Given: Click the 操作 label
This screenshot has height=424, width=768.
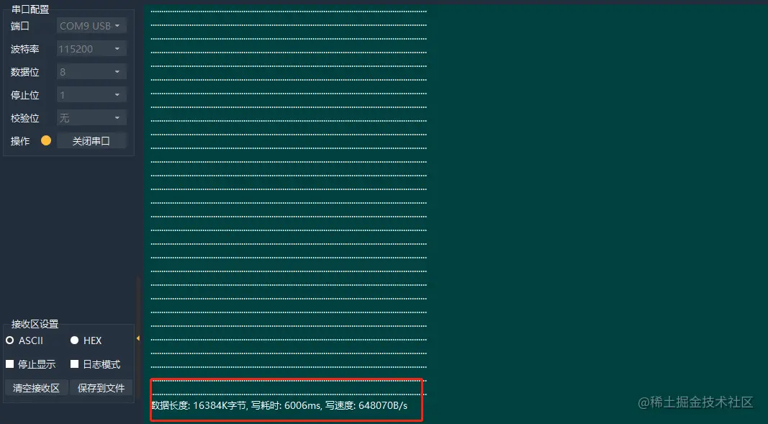Looking at the screenshot, I should (x=20, y=141).
